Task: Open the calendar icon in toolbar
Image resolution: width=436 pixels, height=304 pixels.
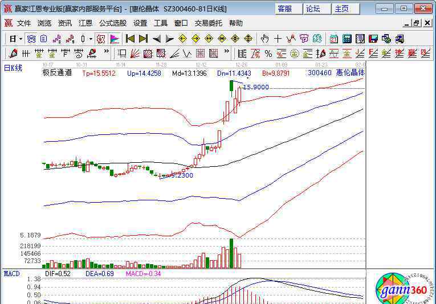Action: click(x=333, y=39)
